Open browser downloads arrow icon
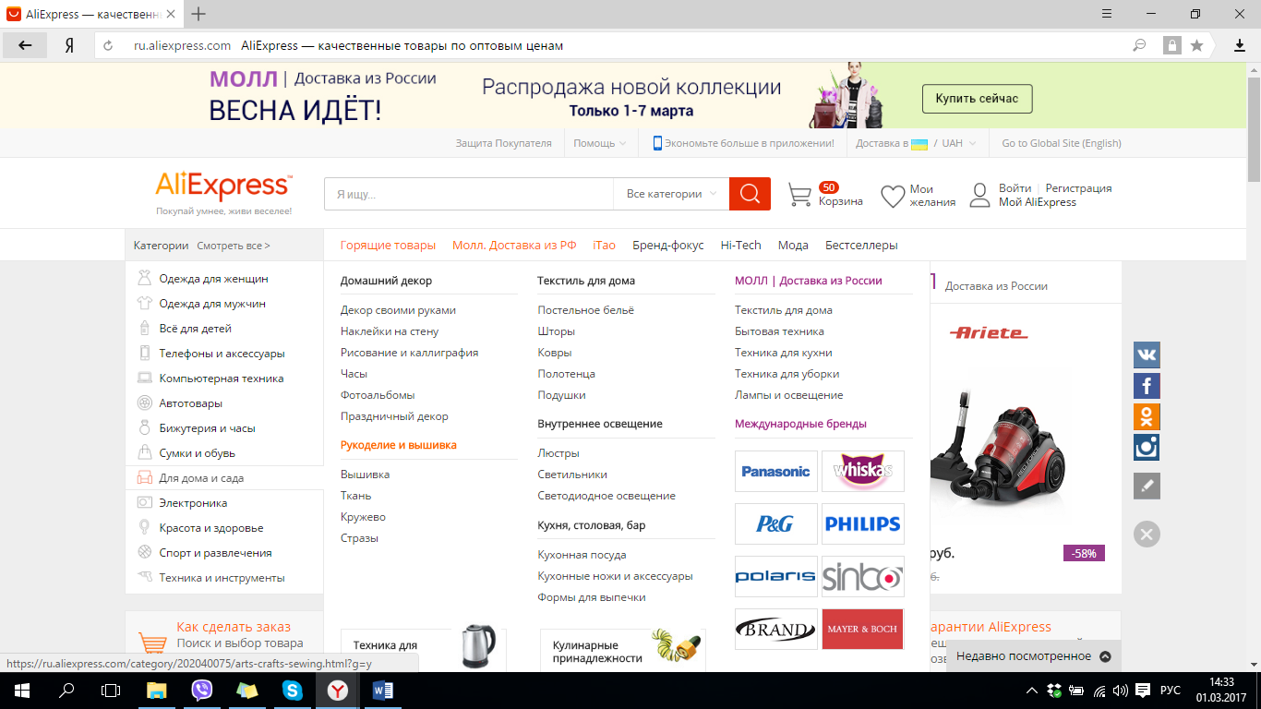This screenshot has height=709, width=1261. click(1240, 45)
